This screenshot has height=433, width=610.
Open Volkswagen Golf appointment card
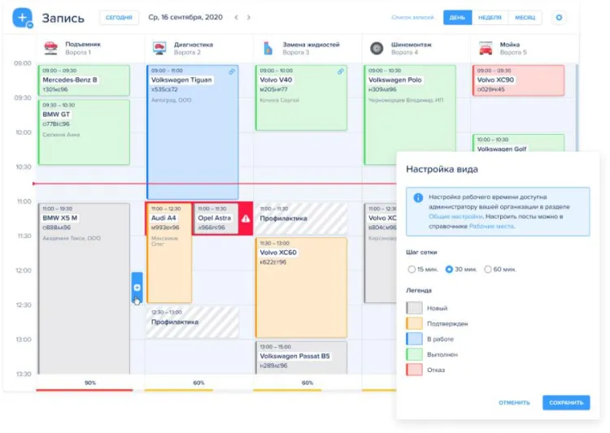[519, 143]
